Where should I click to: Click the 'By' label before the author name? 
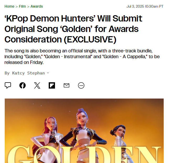[x=7, y=73]
